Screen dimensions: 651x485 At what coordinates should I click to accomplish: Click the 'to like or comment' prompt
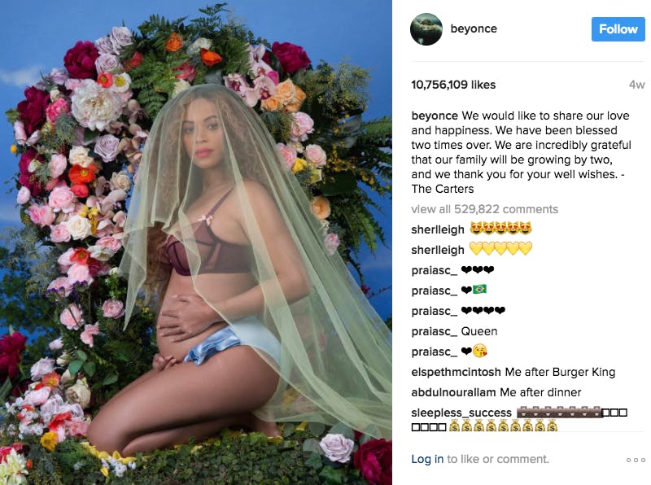click(x=498, y=459)
